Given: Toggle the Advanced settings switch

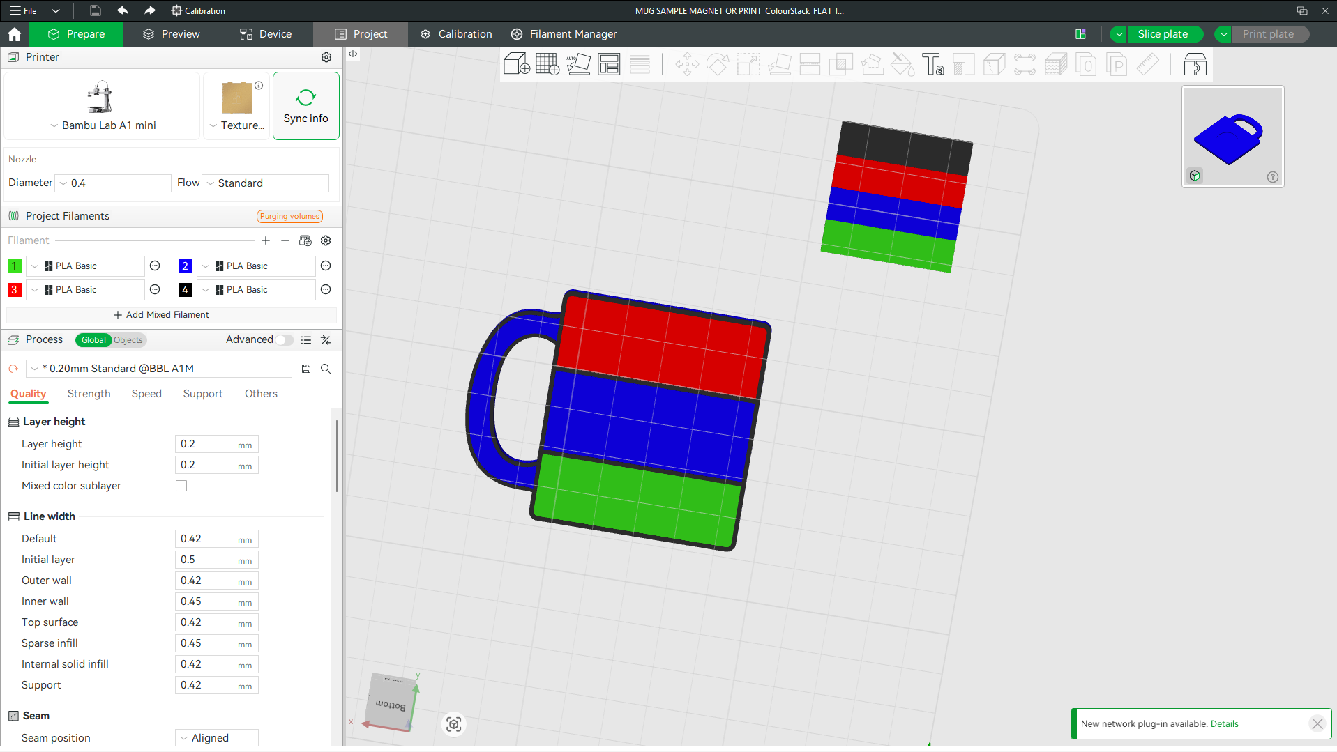Looking at the screenshot, I should (x=284, y=340).
